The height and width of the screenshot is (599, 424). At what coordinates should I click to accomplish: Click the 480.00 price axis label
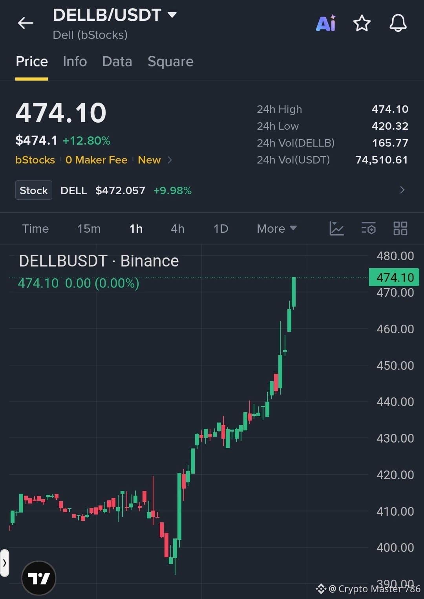pos(395,256)
